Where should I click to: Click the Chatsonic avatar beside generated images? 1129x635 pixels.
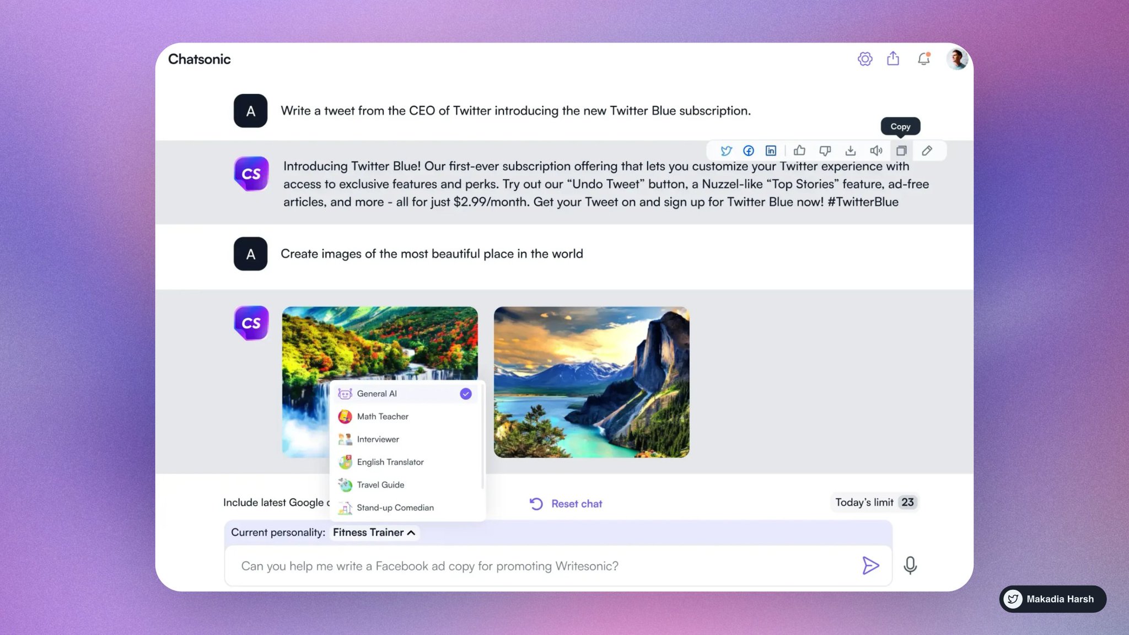(251, 323)
